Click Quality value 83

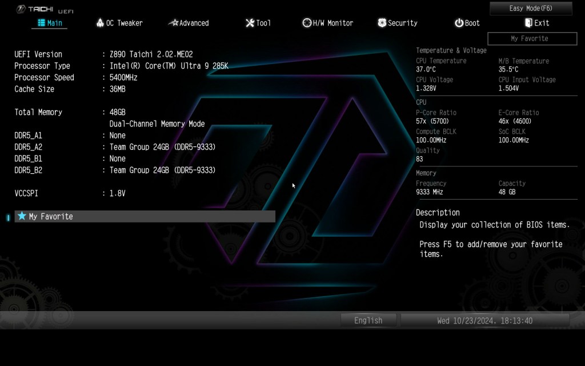419,159
